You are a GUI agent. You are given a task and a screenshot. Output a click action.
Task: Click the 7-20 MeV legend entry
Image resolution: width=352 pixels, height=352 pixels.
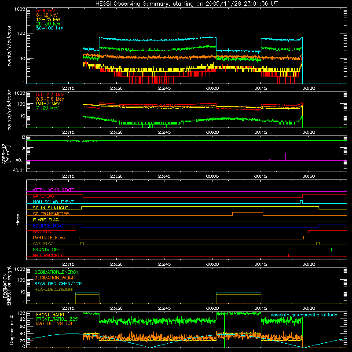tap(48, 108)
